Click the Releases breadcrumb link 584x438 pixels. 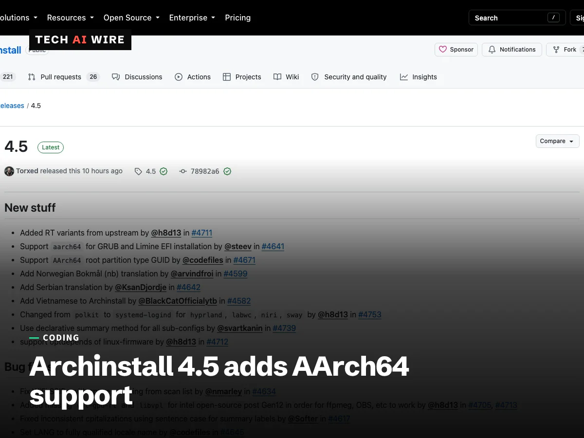tap(12, 106)
